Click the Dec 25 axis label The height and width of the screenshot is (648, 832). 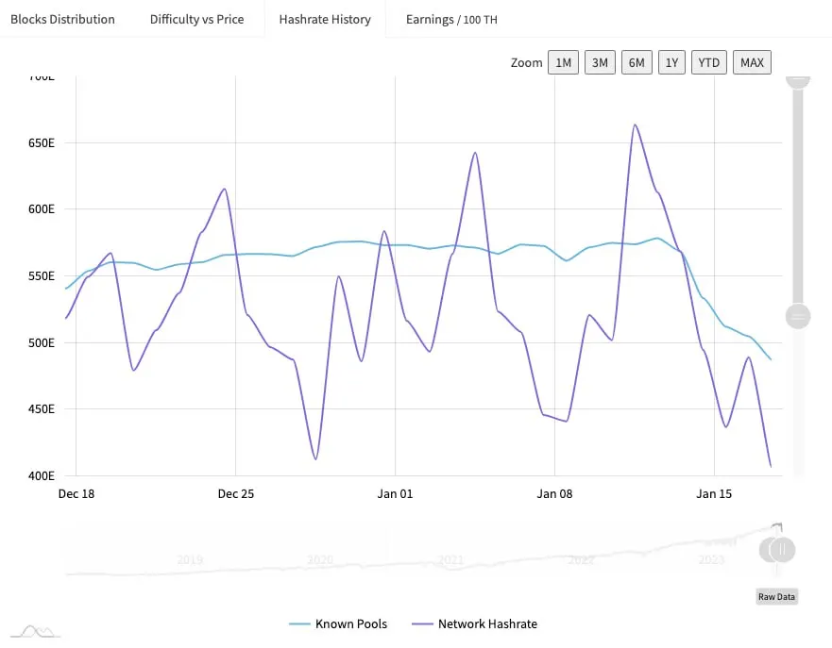[235, 494]
